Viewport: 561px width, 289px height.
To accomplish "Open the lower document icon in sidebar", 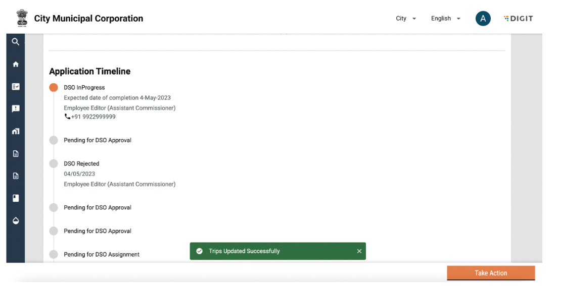I will point(16,176).
